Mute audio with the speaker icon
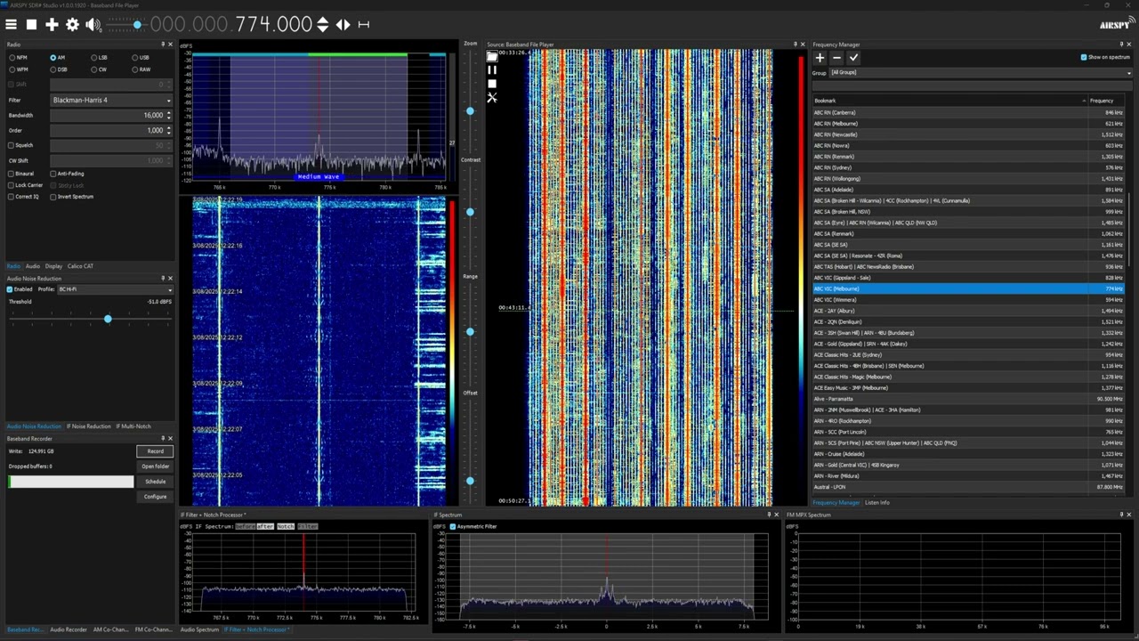 pyautogui.click(x=93, y=25)
